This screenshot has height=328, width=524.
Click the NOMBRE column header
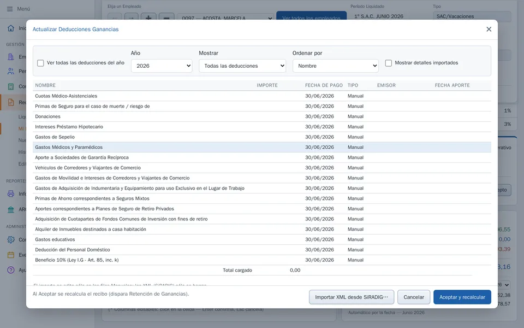click(45, 85)
